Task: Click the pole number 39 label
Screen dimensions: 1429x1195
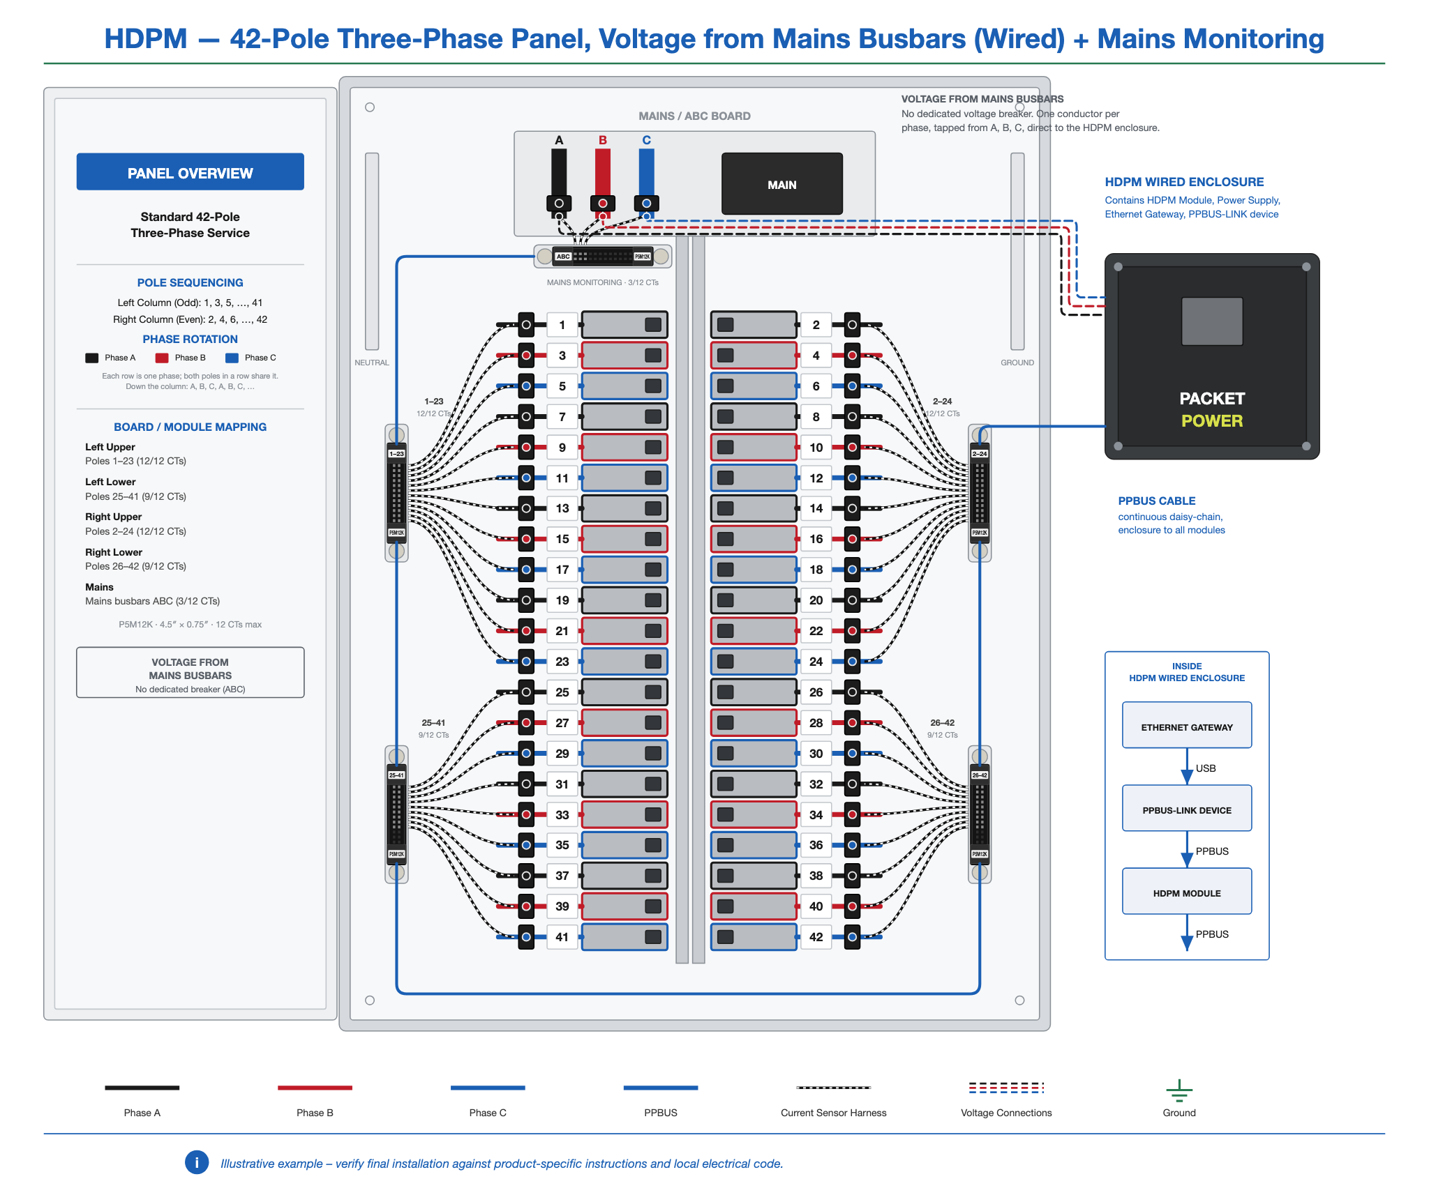Action: pos(562,906)
